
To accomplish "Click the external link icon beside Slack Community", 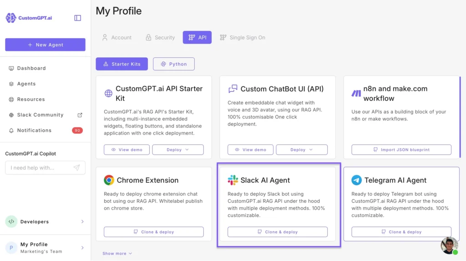I will pos(80,115).
